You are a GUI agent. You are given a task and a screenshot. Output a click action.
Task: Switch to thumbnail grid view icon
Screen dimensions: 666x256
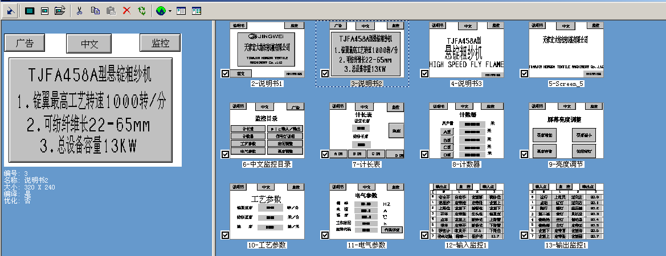click(x=197, y=10)
